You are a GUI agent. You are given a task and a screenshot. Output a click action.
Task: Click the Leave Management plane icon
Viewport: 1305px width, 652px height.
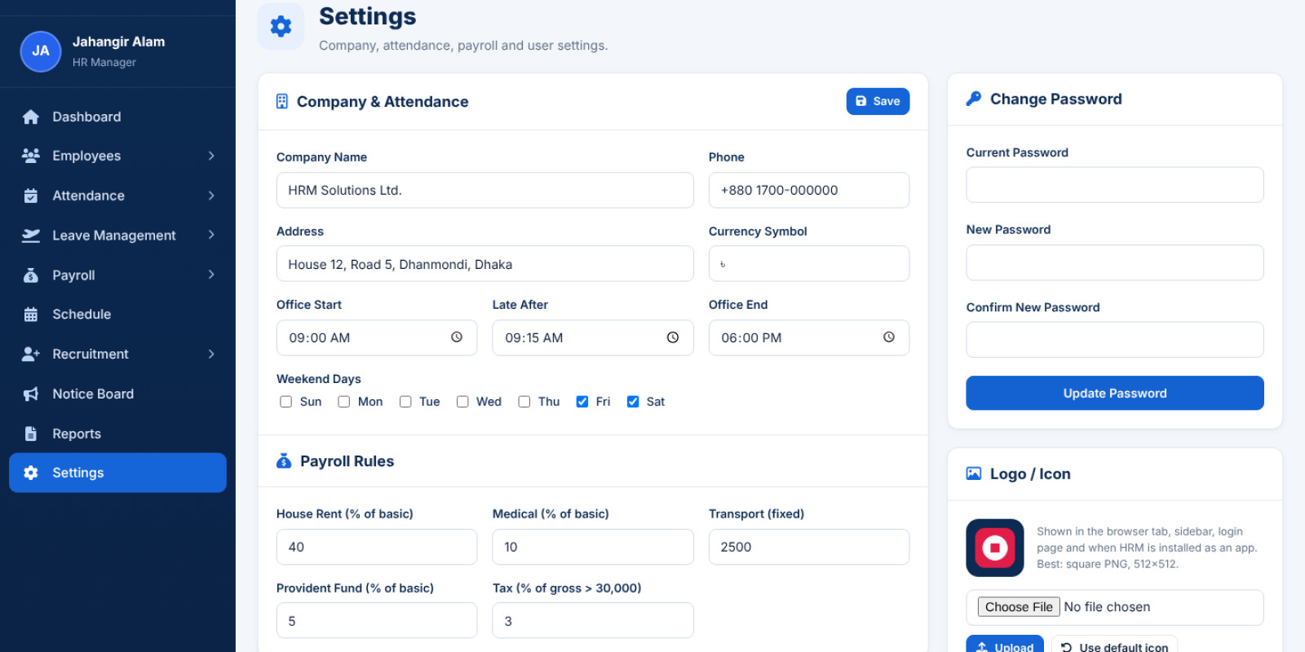coord(31,236)
